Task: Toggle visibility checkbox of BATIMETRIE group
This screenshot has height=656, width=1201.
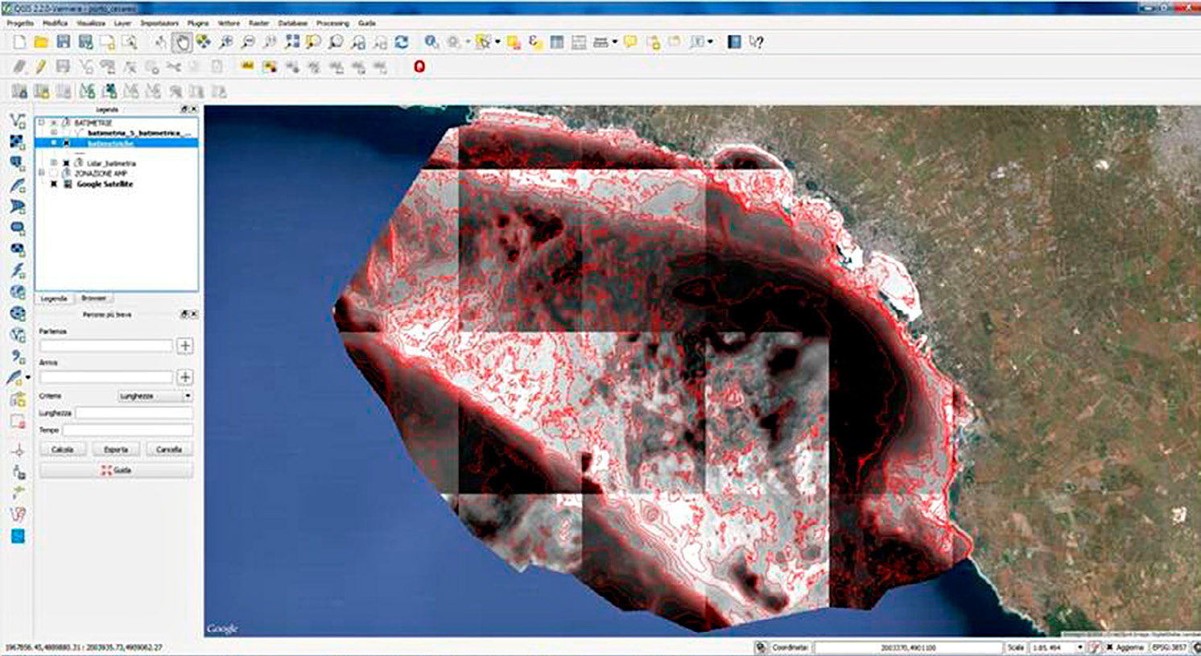Action: point(54,122)
